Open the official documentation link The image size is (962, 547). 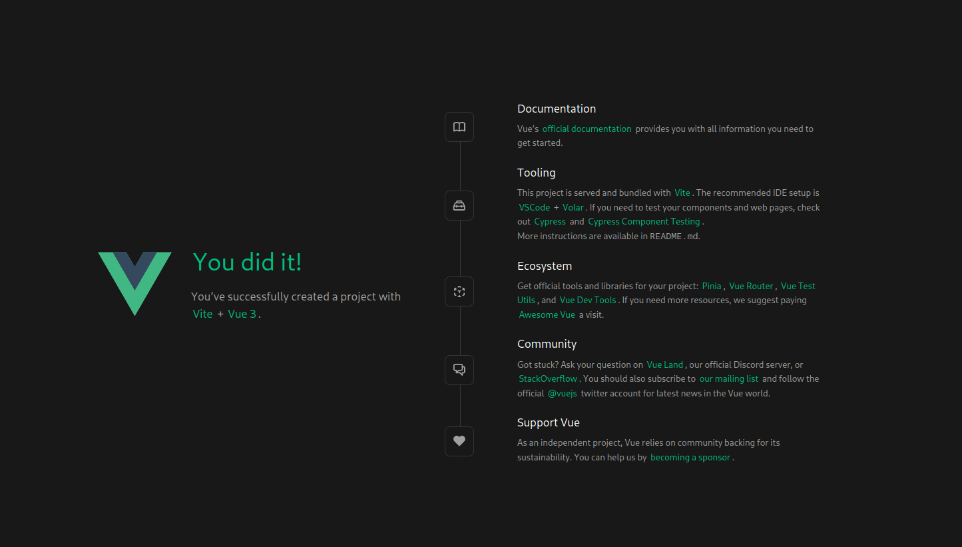587,129
